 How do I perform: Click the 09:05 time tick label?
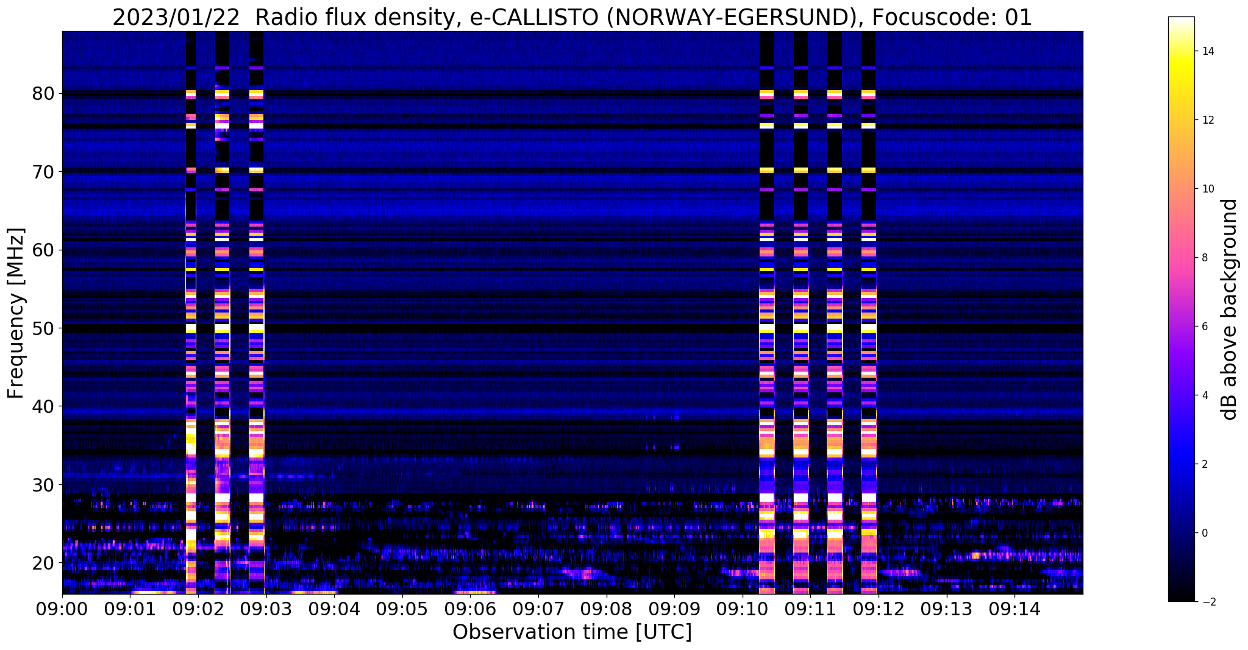[402, 609]
